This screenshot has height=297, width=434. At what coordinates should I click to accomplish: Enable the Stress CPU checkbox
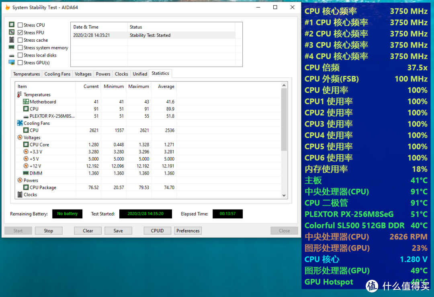[x=20, y=25]
